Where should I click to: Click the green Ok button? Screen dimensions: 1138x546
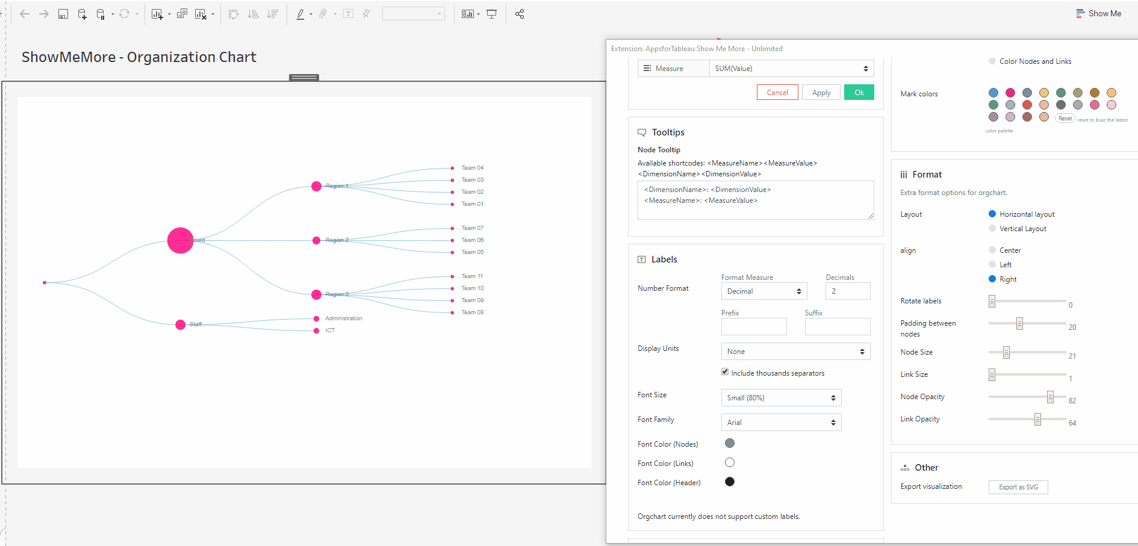[x=859, y=93]
